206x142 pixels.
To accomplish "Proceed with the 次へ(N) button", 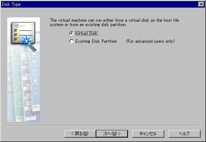I will coord(112,134).
